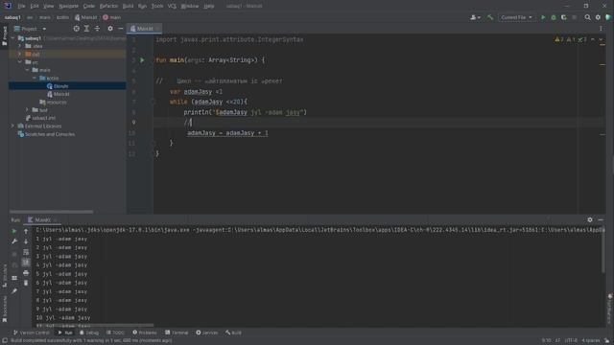Select Main.kt in the project tree
Image resolution: width=614 pixels, height=345 pixels.
(59, 94)
